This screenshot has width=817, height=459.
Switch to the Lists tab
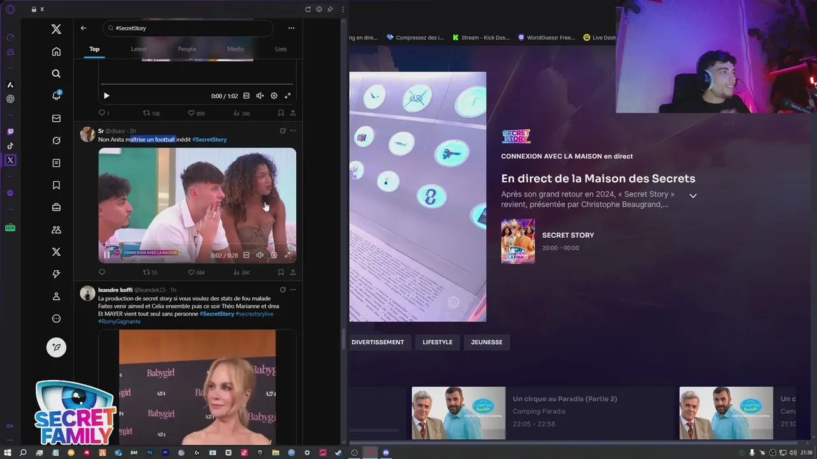281,49
